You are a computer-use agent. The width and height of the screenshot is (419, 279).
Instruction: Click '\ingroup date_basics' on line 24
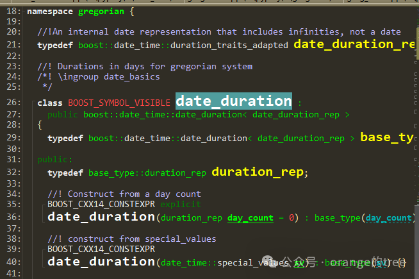click(109, 77)
